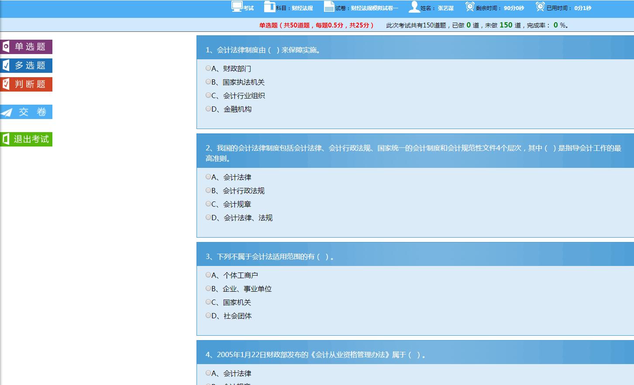The width and height of the screenshot is (634, 385).
Task: Pick option D 会计法律、法规 for question 2
Action: [208, 218]
